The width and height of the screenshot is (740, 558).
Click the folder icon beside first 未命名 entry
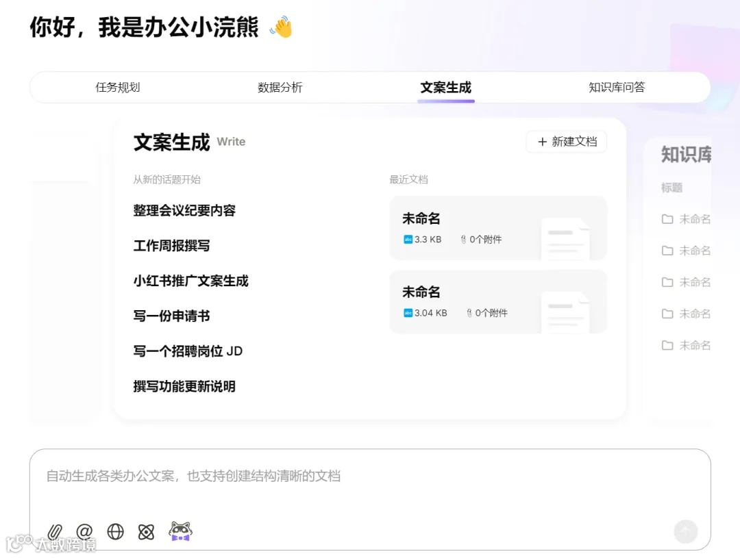pyautogui.click(x=667, y=219)
